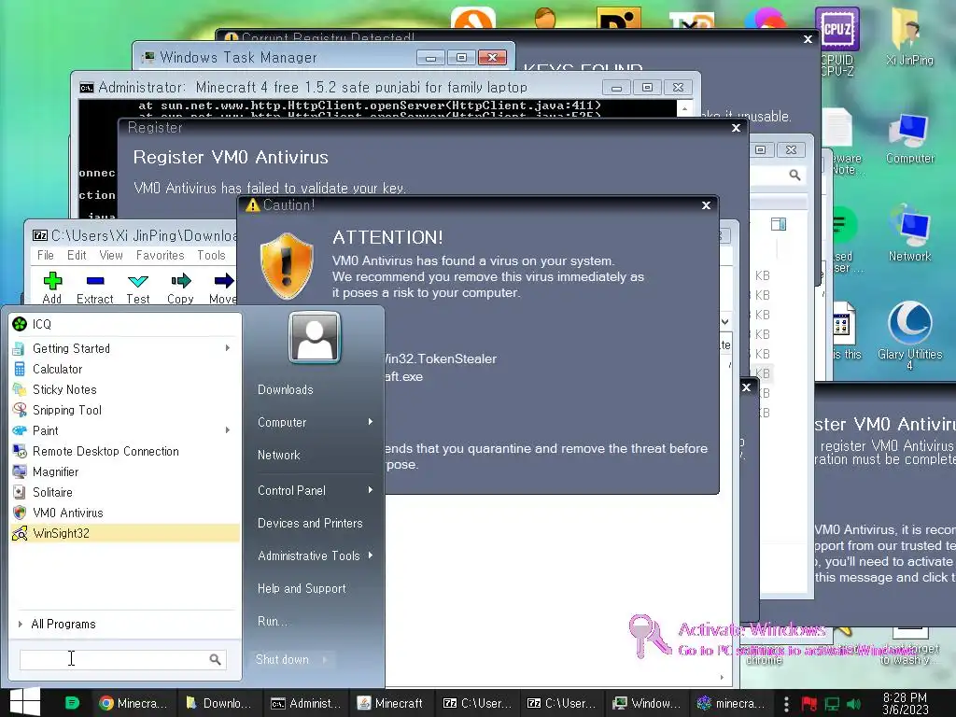Open Sticky Notes from Start menu

point(125,389)
